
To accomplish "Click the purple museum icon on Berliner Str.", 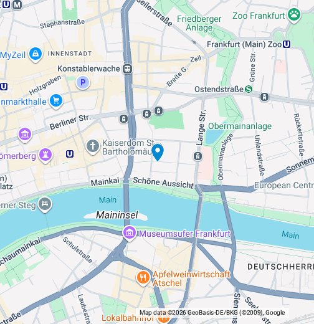I will 25,135.
